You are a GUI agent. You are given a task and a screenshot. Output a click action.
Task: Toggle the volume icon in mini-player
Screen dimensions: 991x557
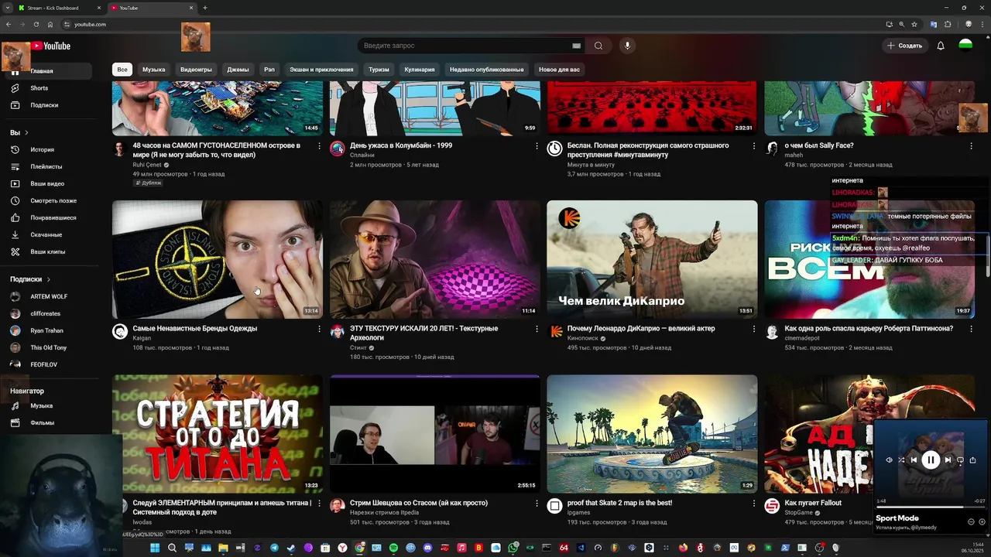pos(889,460)
